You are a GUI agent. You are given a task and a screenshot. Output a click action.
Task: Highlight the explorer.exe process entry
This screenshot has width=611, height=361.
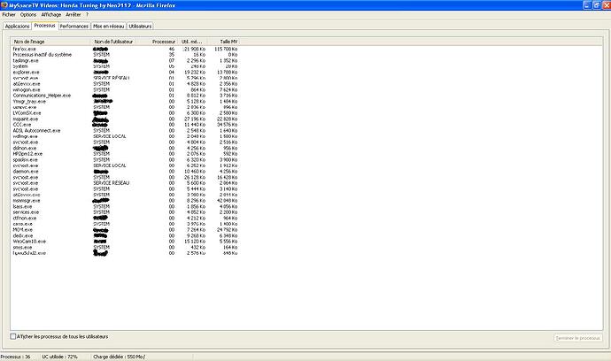(26, 71)
